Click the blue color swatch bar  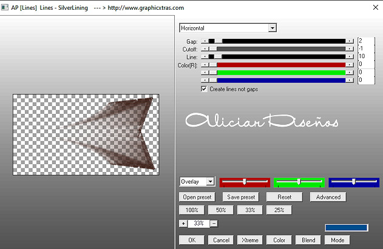pos(346,227)
